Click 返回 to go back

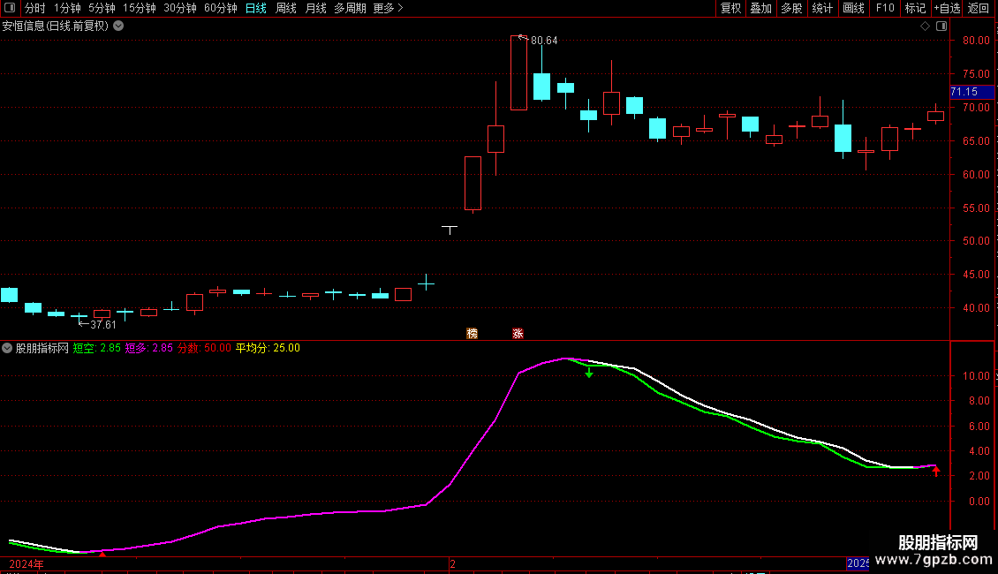coord(979,8)
